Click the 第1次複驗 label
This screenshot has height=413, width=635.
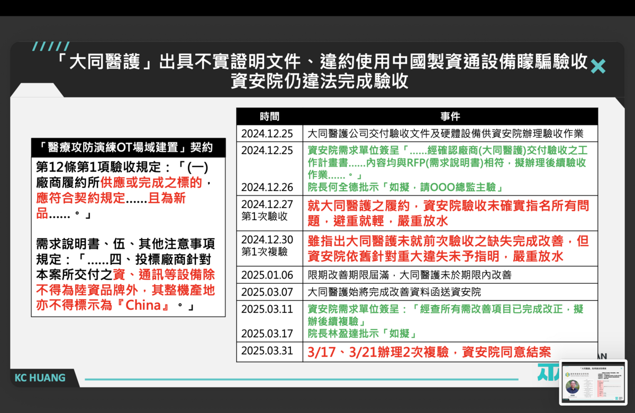(264, 251)
